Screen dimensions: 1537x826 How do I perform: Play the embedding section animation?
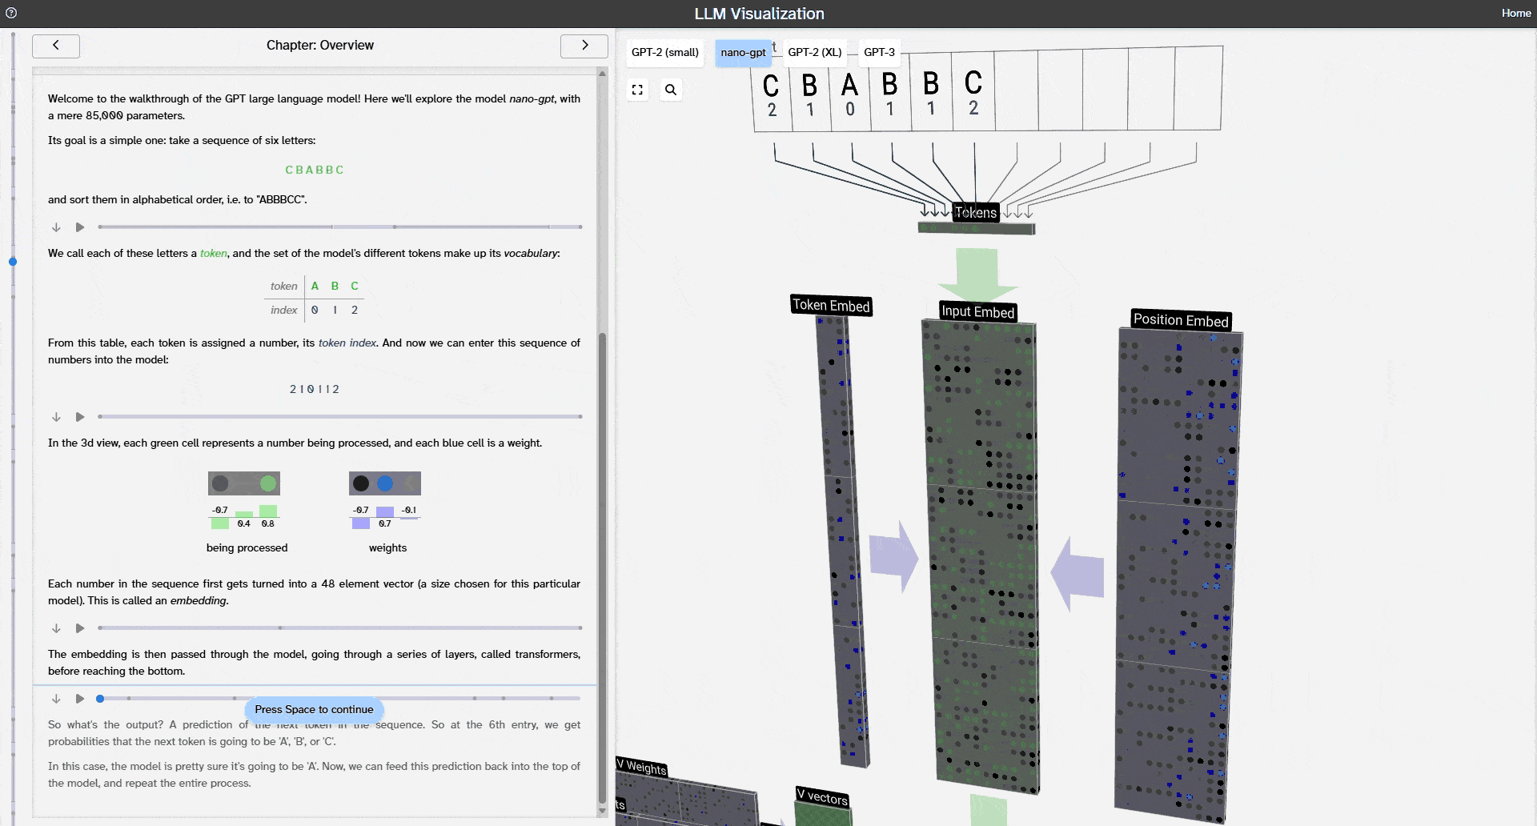[x=80, y=628]
